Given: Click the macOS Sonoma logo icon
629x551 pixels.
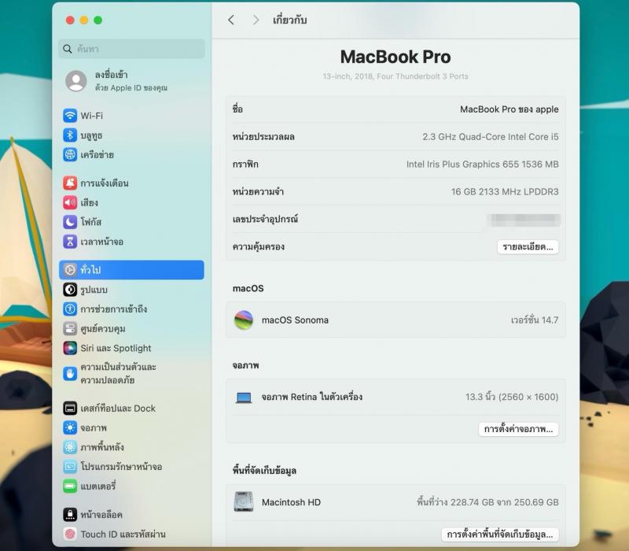Looking at the screenshot, I should (x=244, y=320).
